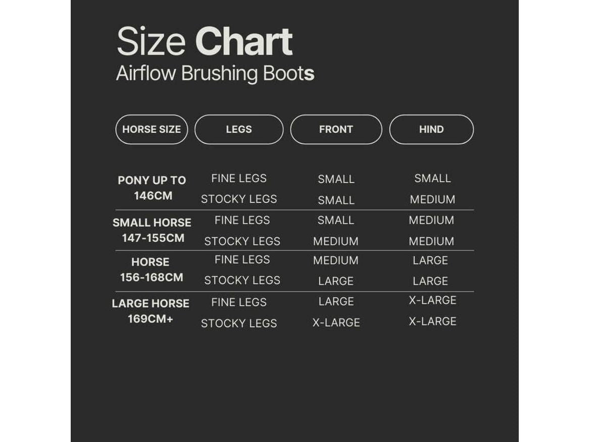This screenshot has height=442, width=590.
Task: Choose the HIND column header pill
Action: (431, 130)
